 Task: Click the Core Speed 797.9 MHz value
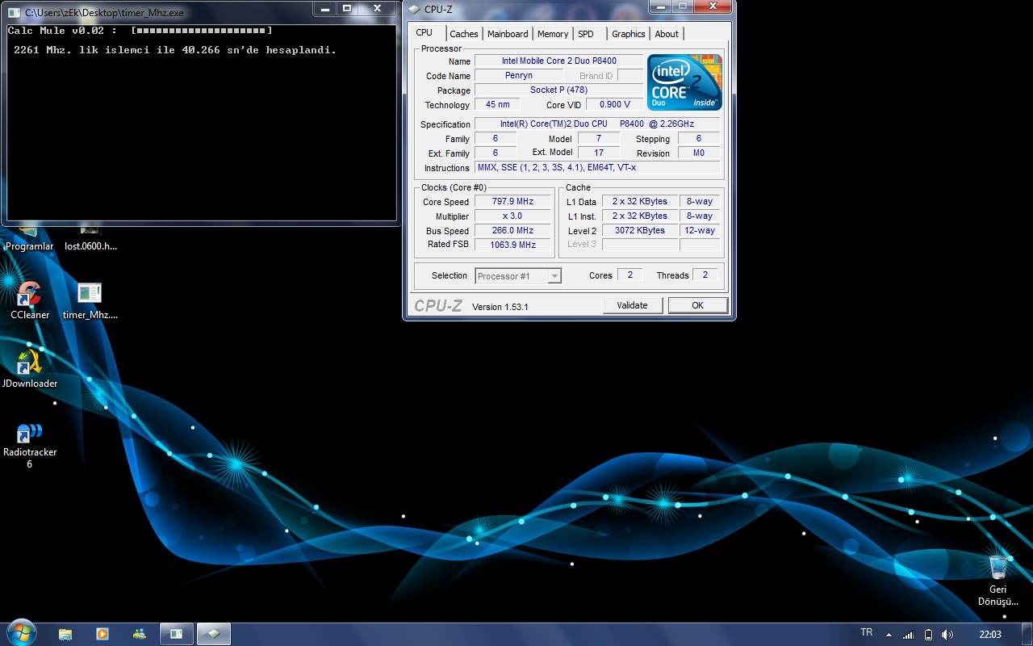point(512,201)
